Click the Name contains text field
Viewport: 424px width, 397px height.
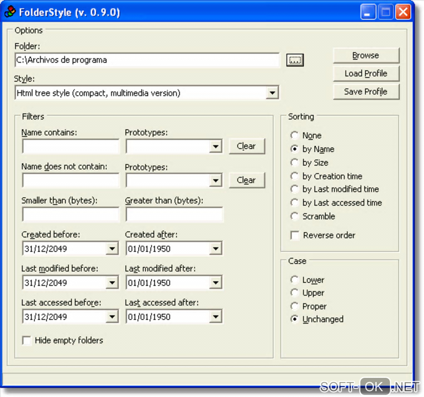(71, 146)
